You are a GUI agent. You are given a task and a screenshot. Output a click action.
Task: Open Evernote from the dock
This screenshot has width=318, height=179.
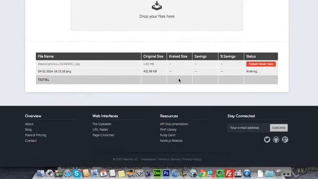220,174
